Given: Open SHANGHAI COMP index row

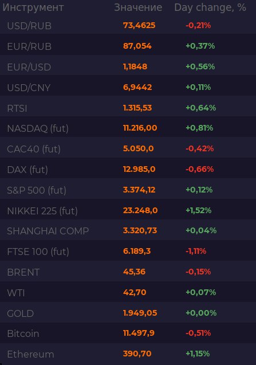Looking at the screenshot, I should point(128,231).
